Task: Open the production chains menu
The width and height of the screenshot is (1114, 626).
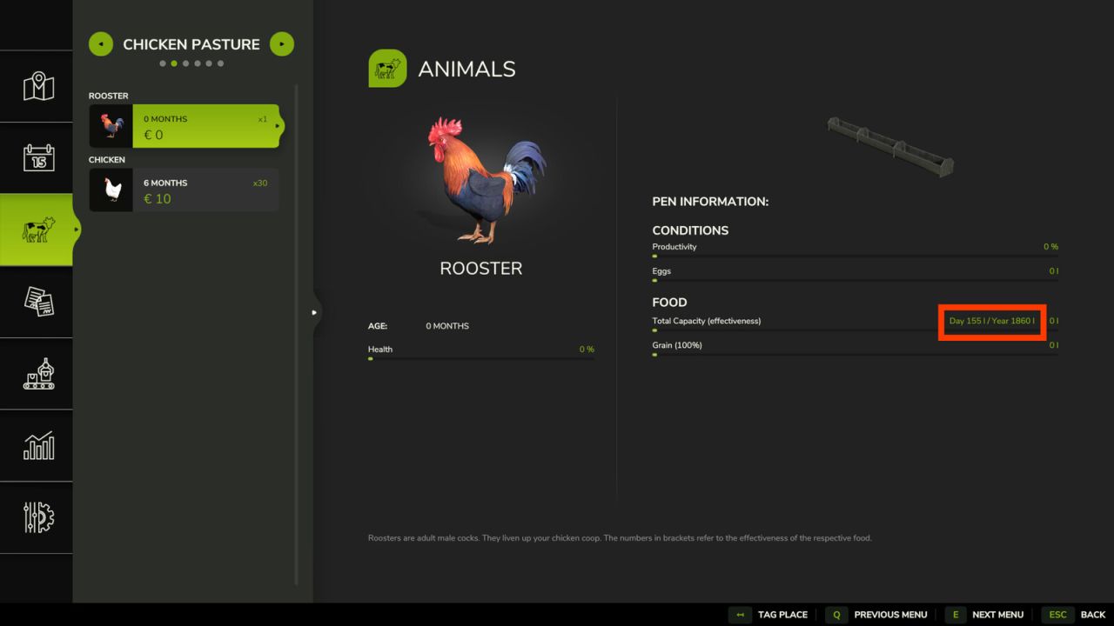Action: pyautogui.click(x=37, y=374)
